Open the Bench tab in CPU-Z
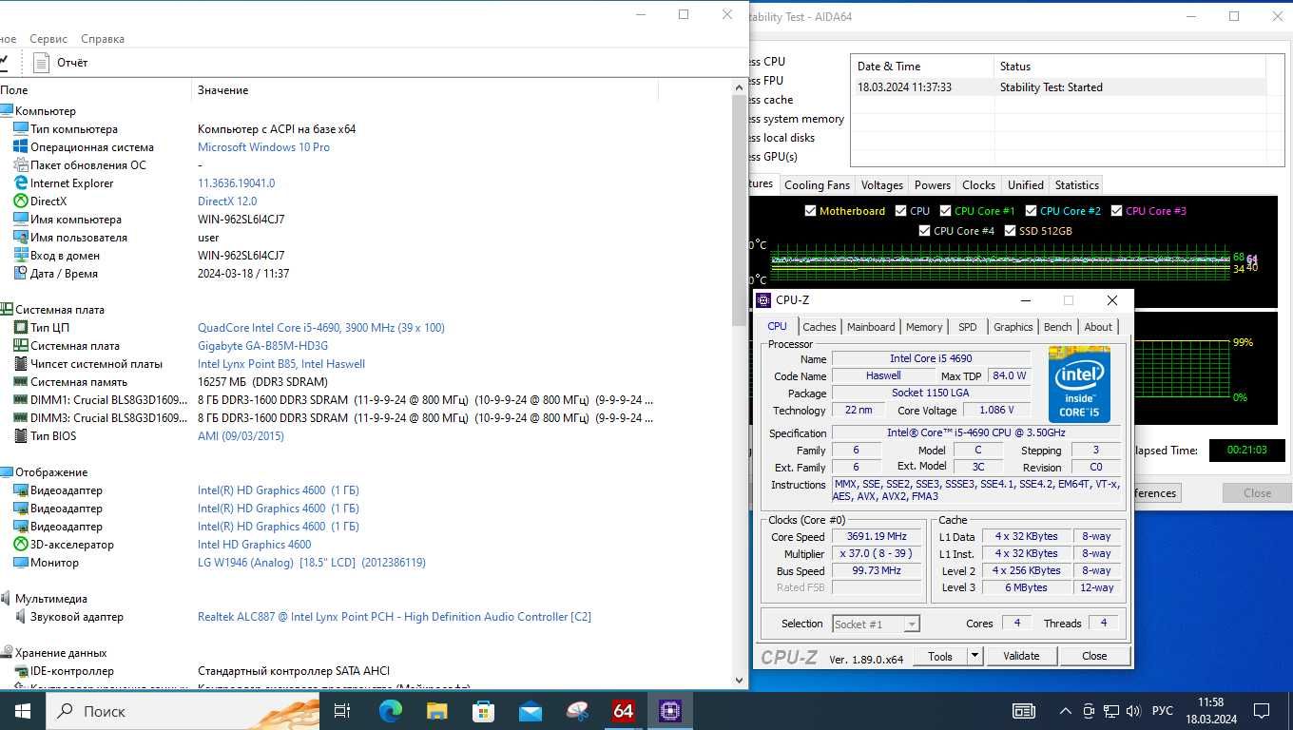The width and height of the screenshot is (1293, 730). point(1058,327)
